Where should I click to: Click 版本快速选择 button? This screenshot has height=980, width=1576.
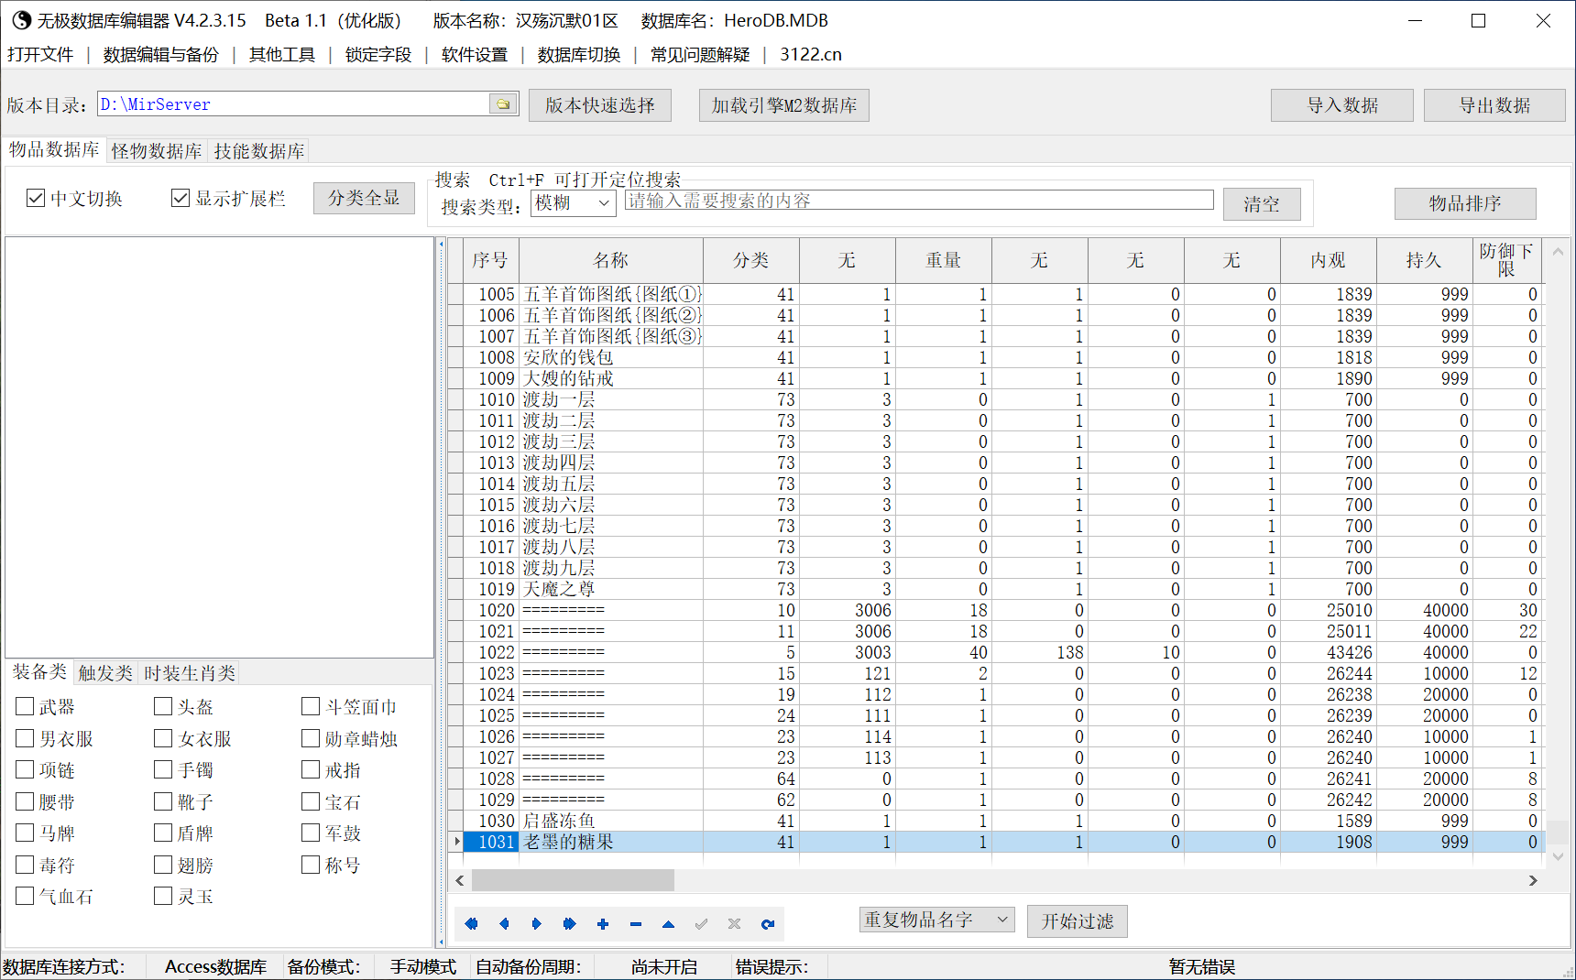coord(600,105)
